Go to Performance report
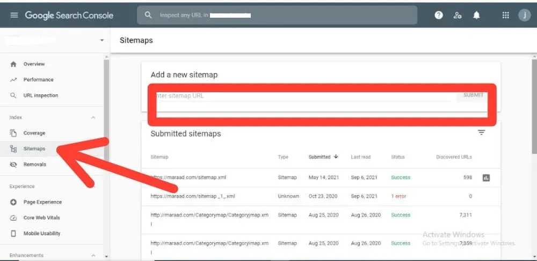The height and width of the screenshot is (261, 537). coord(38,80)
